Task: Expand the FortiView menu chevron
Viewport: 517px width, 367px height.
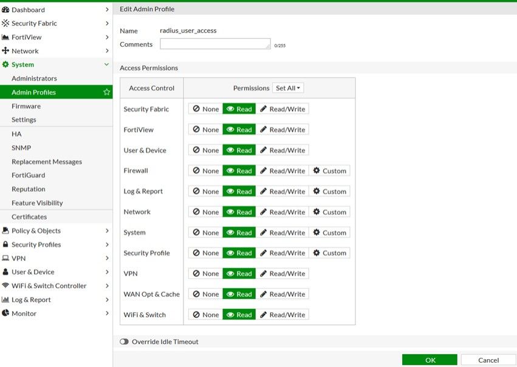Action: point(107,37)
